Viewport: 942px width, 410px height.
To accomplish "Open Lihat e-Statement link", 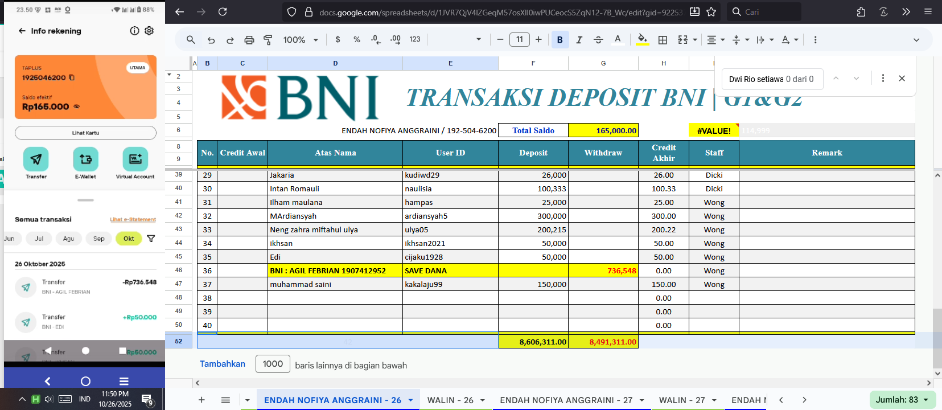I will 133,219.
